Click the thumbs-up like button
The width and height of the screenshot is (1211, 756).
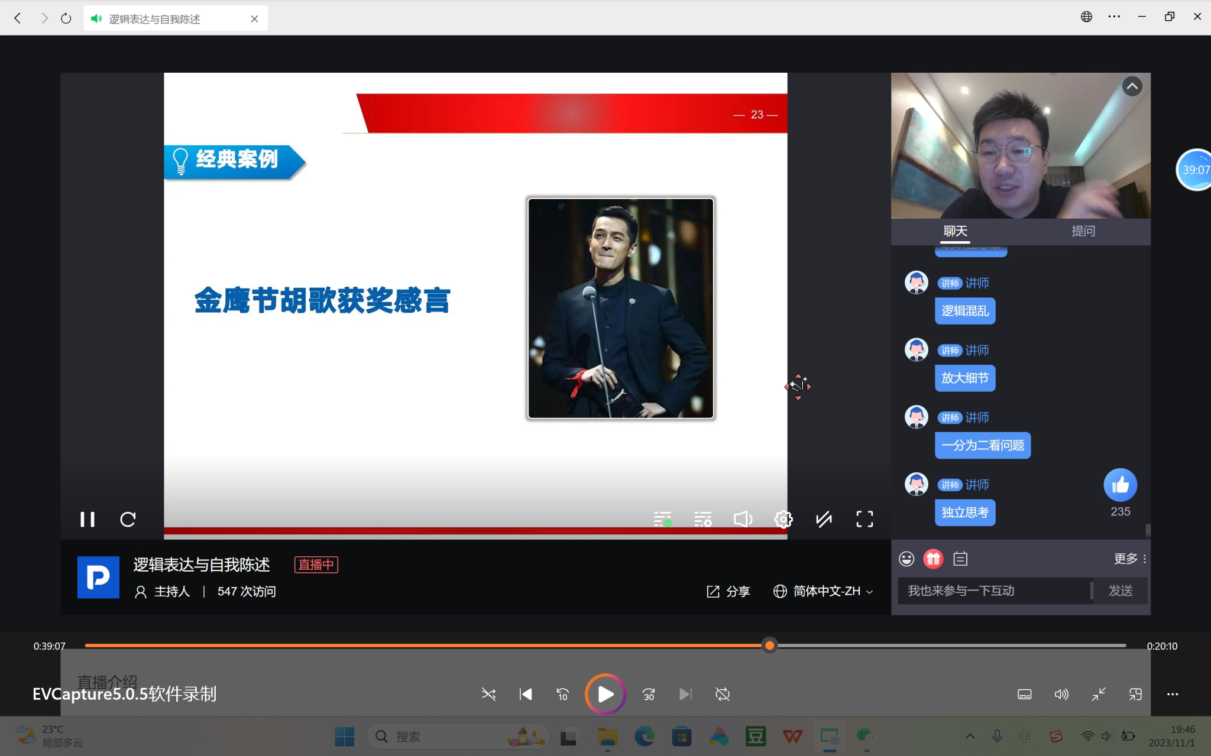(1120, 485)
